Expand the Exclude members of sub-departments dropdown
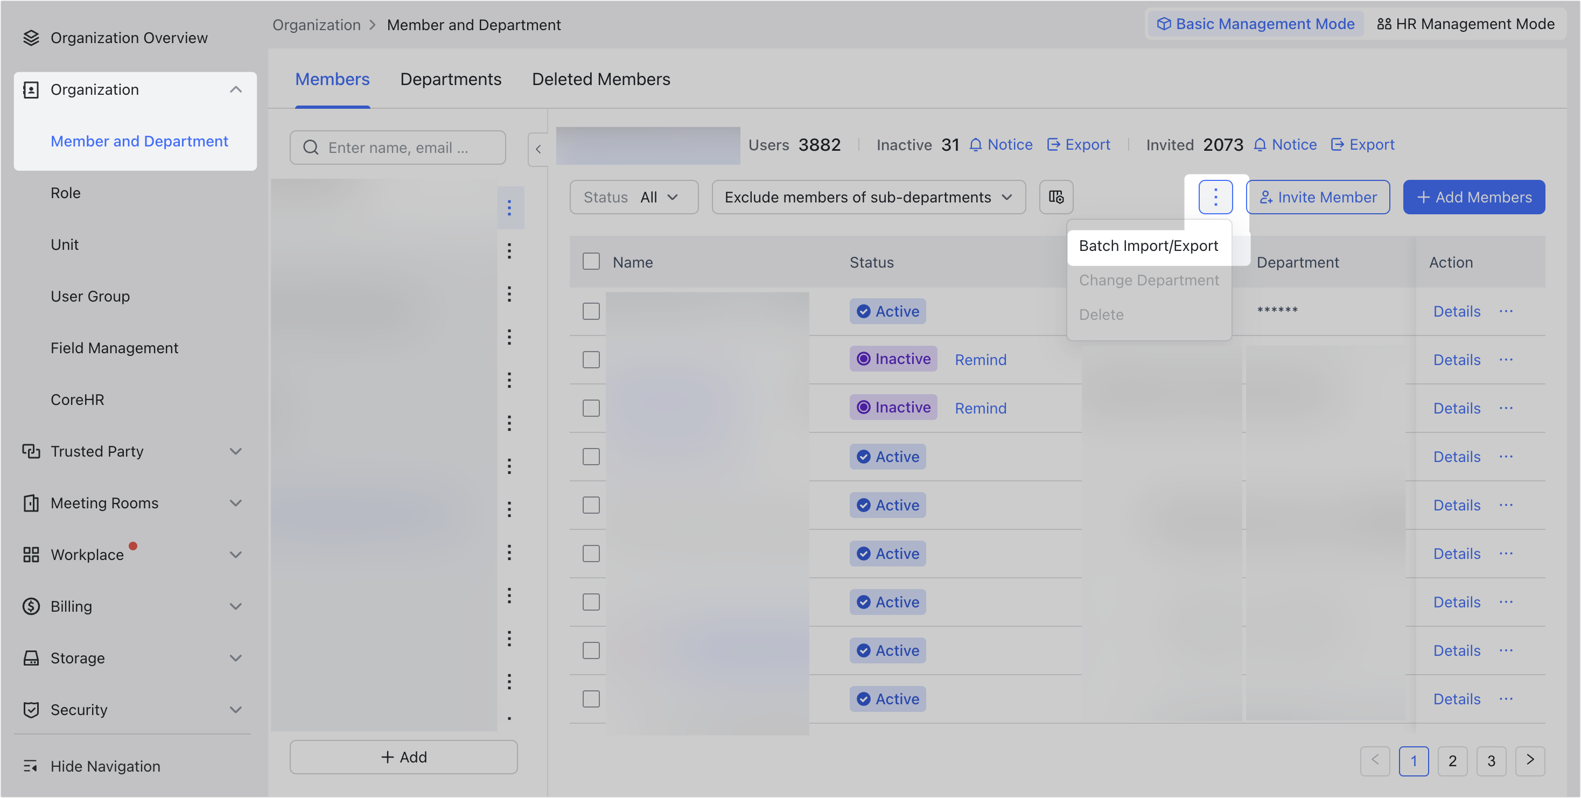The height and width of the screenshot is (798, 1581). (868, 197)
